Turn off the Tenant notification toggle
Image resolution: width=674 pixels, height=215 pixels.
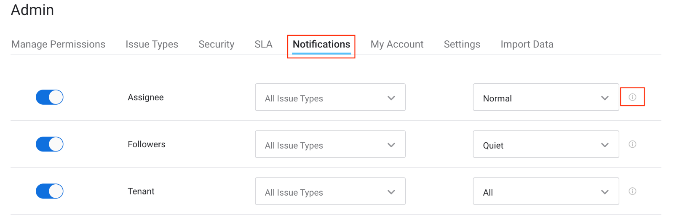(49, 191)
